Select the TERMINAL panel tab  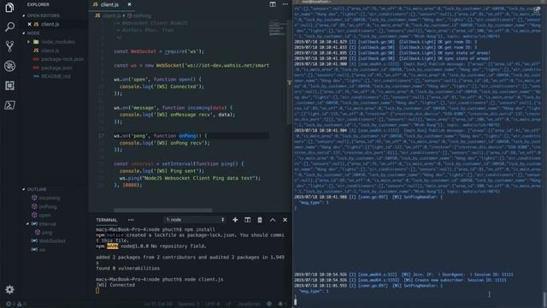[107, 220]
